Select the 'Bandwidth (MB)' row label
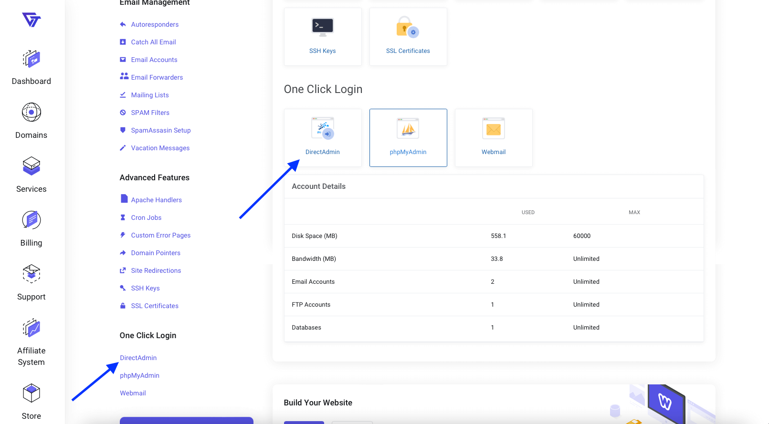 [x=314, y=259]
